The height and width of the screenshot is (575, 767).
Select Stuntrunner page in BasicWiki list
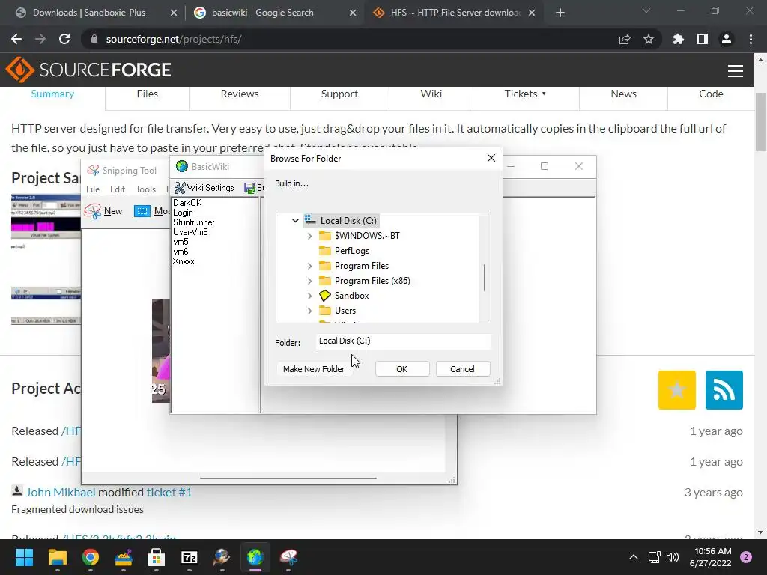[194, 222]
